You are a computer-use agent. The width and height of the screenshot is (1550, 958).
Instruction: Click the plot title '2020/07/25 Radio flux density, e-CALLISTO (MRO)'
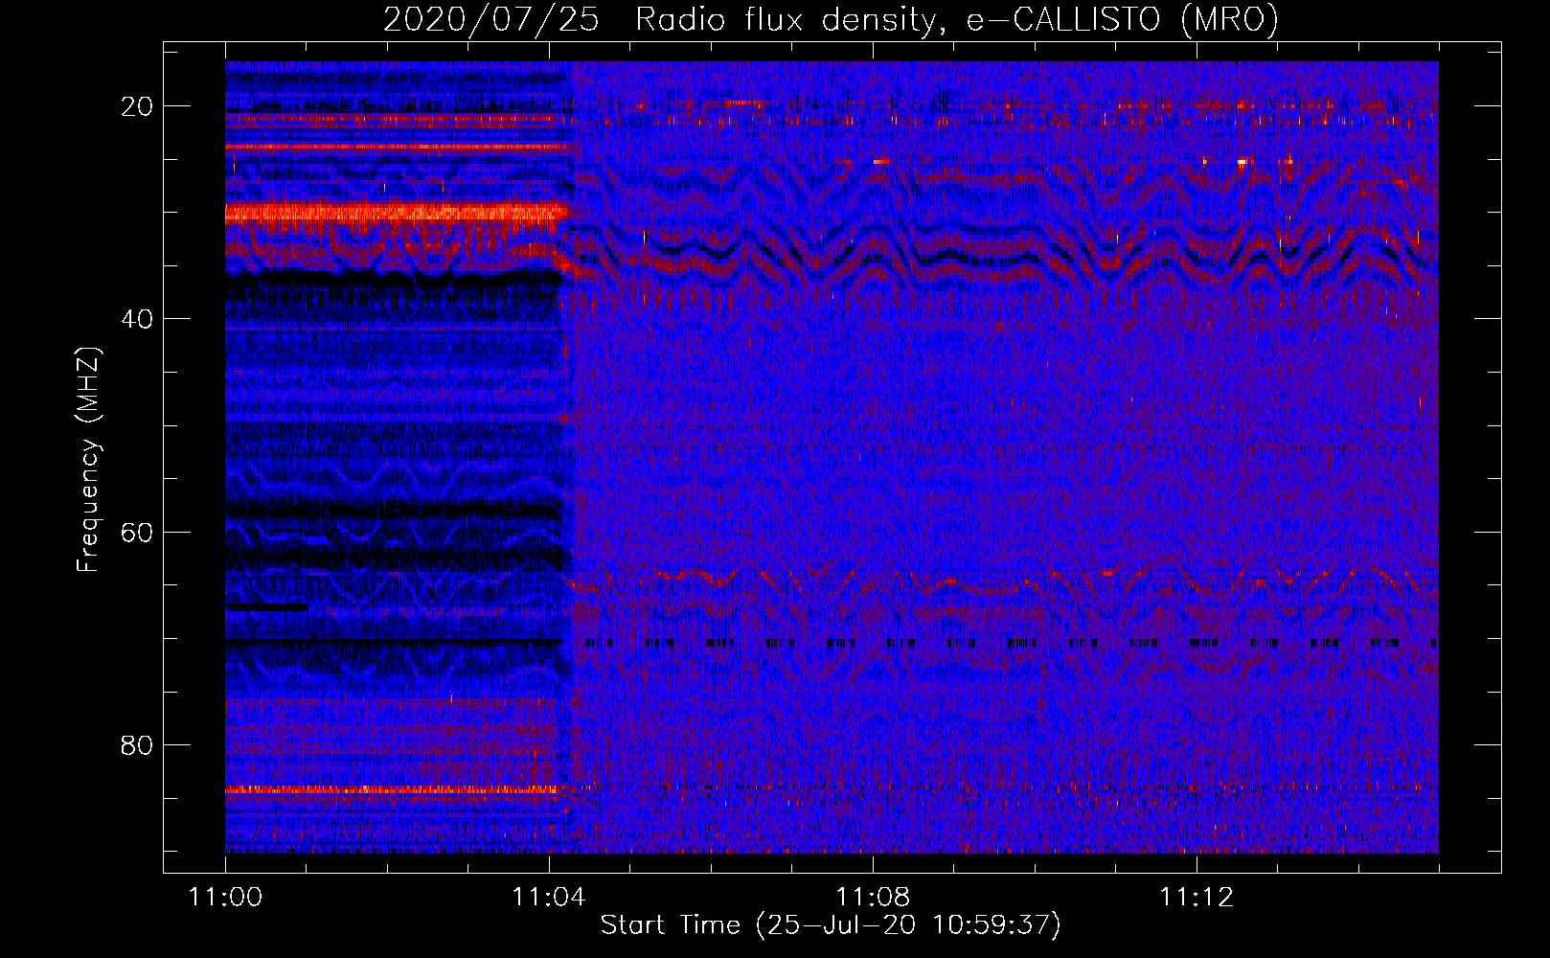coord(831,19)
